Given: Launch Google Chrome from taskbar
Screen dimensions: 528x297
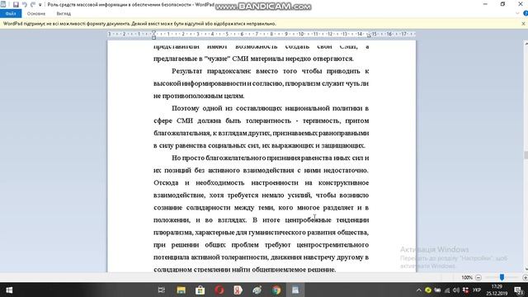Looking at the screenshot, I should coord(276,290).
